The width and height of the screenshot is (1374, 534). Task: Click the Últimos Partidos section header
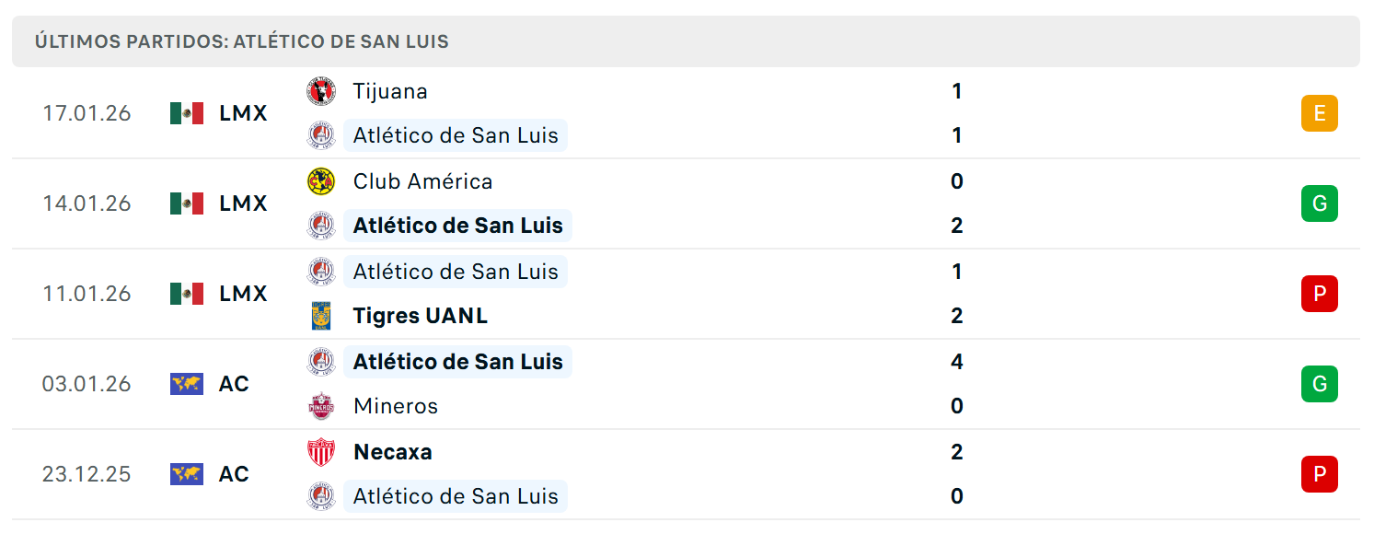pos(686,41)
